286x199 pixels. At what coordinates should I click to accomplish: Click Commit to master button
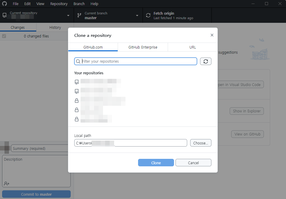[36, 194]
